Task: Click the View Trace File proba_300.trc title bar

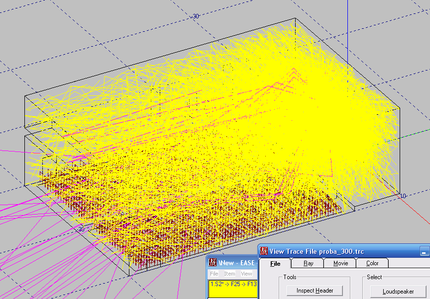Action: pyautogui.click(x=344, y=251)
